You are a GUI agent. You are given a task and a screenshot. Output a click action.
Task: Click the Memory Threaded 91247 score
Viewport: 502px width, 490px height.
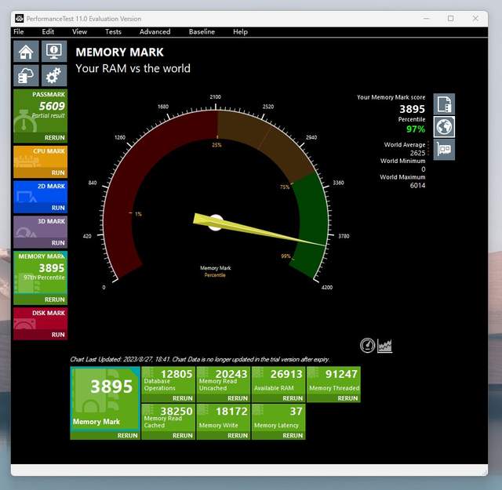point(342,374)
